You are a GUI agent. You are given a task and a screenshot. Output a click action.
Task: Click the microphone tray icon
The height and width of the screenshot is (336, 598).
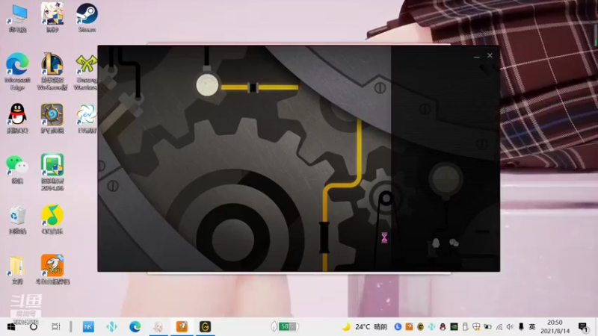pyautogui.click(x=521, y=327)
